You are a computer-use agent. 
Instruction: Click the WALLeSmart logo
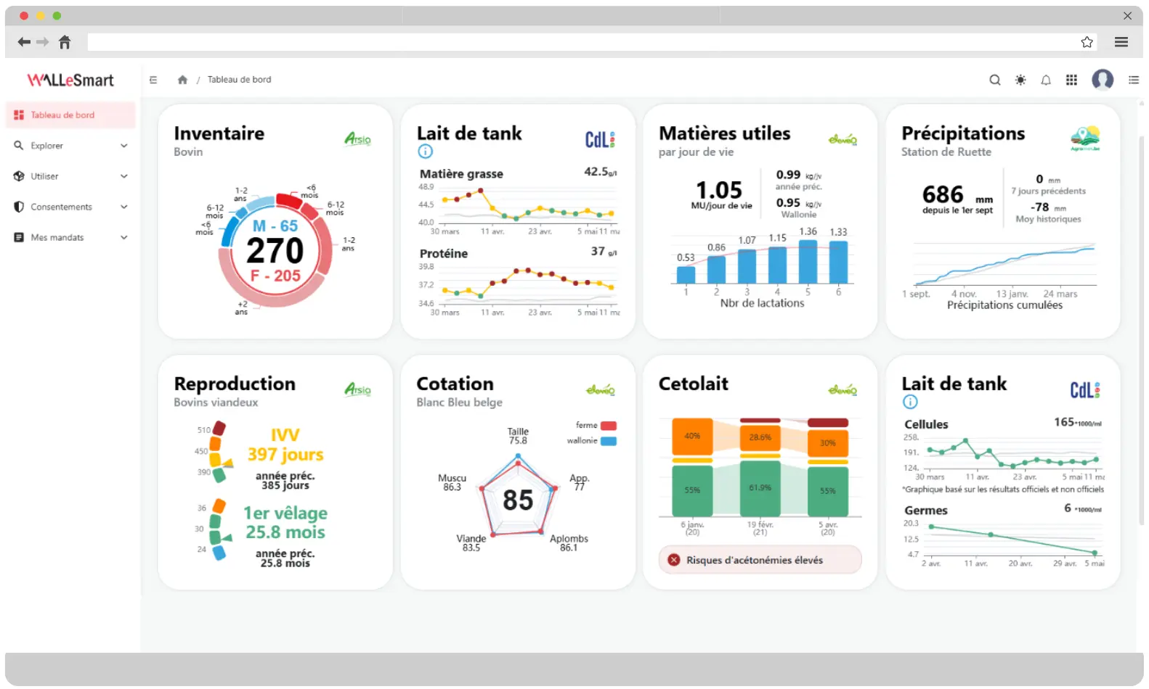(70, 80)
